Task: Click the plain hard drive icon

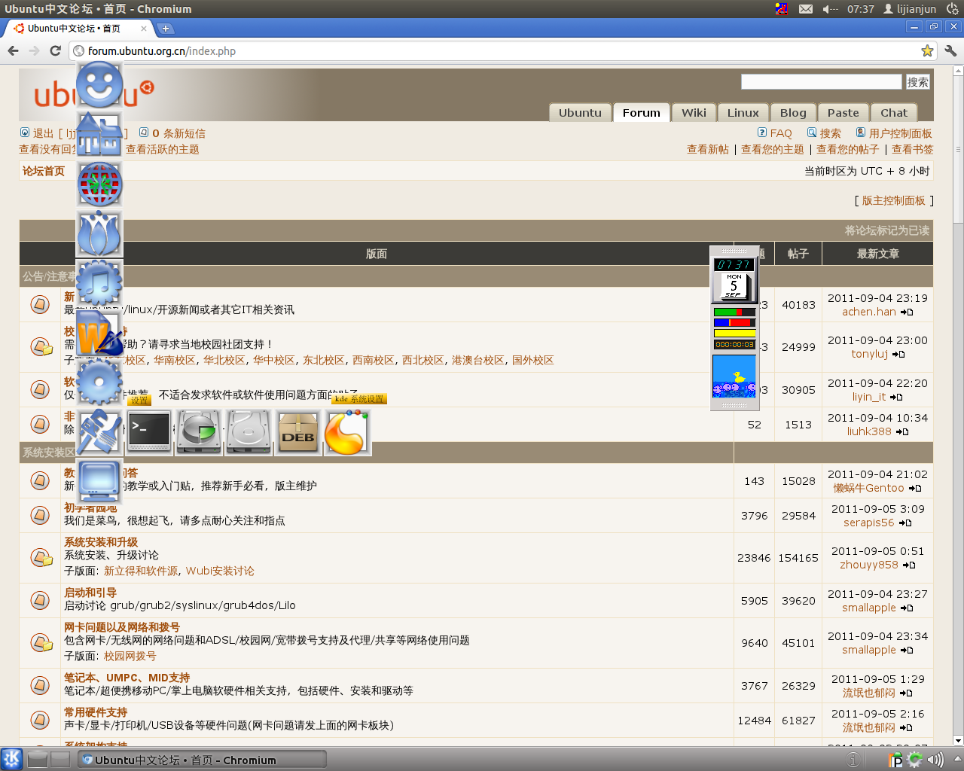Action: coord(249,432)
